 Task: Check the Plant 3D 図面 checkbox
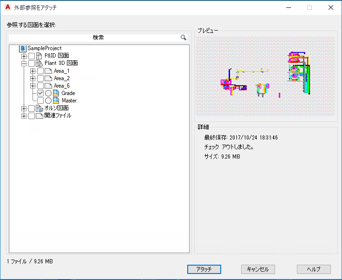(32, 64)
